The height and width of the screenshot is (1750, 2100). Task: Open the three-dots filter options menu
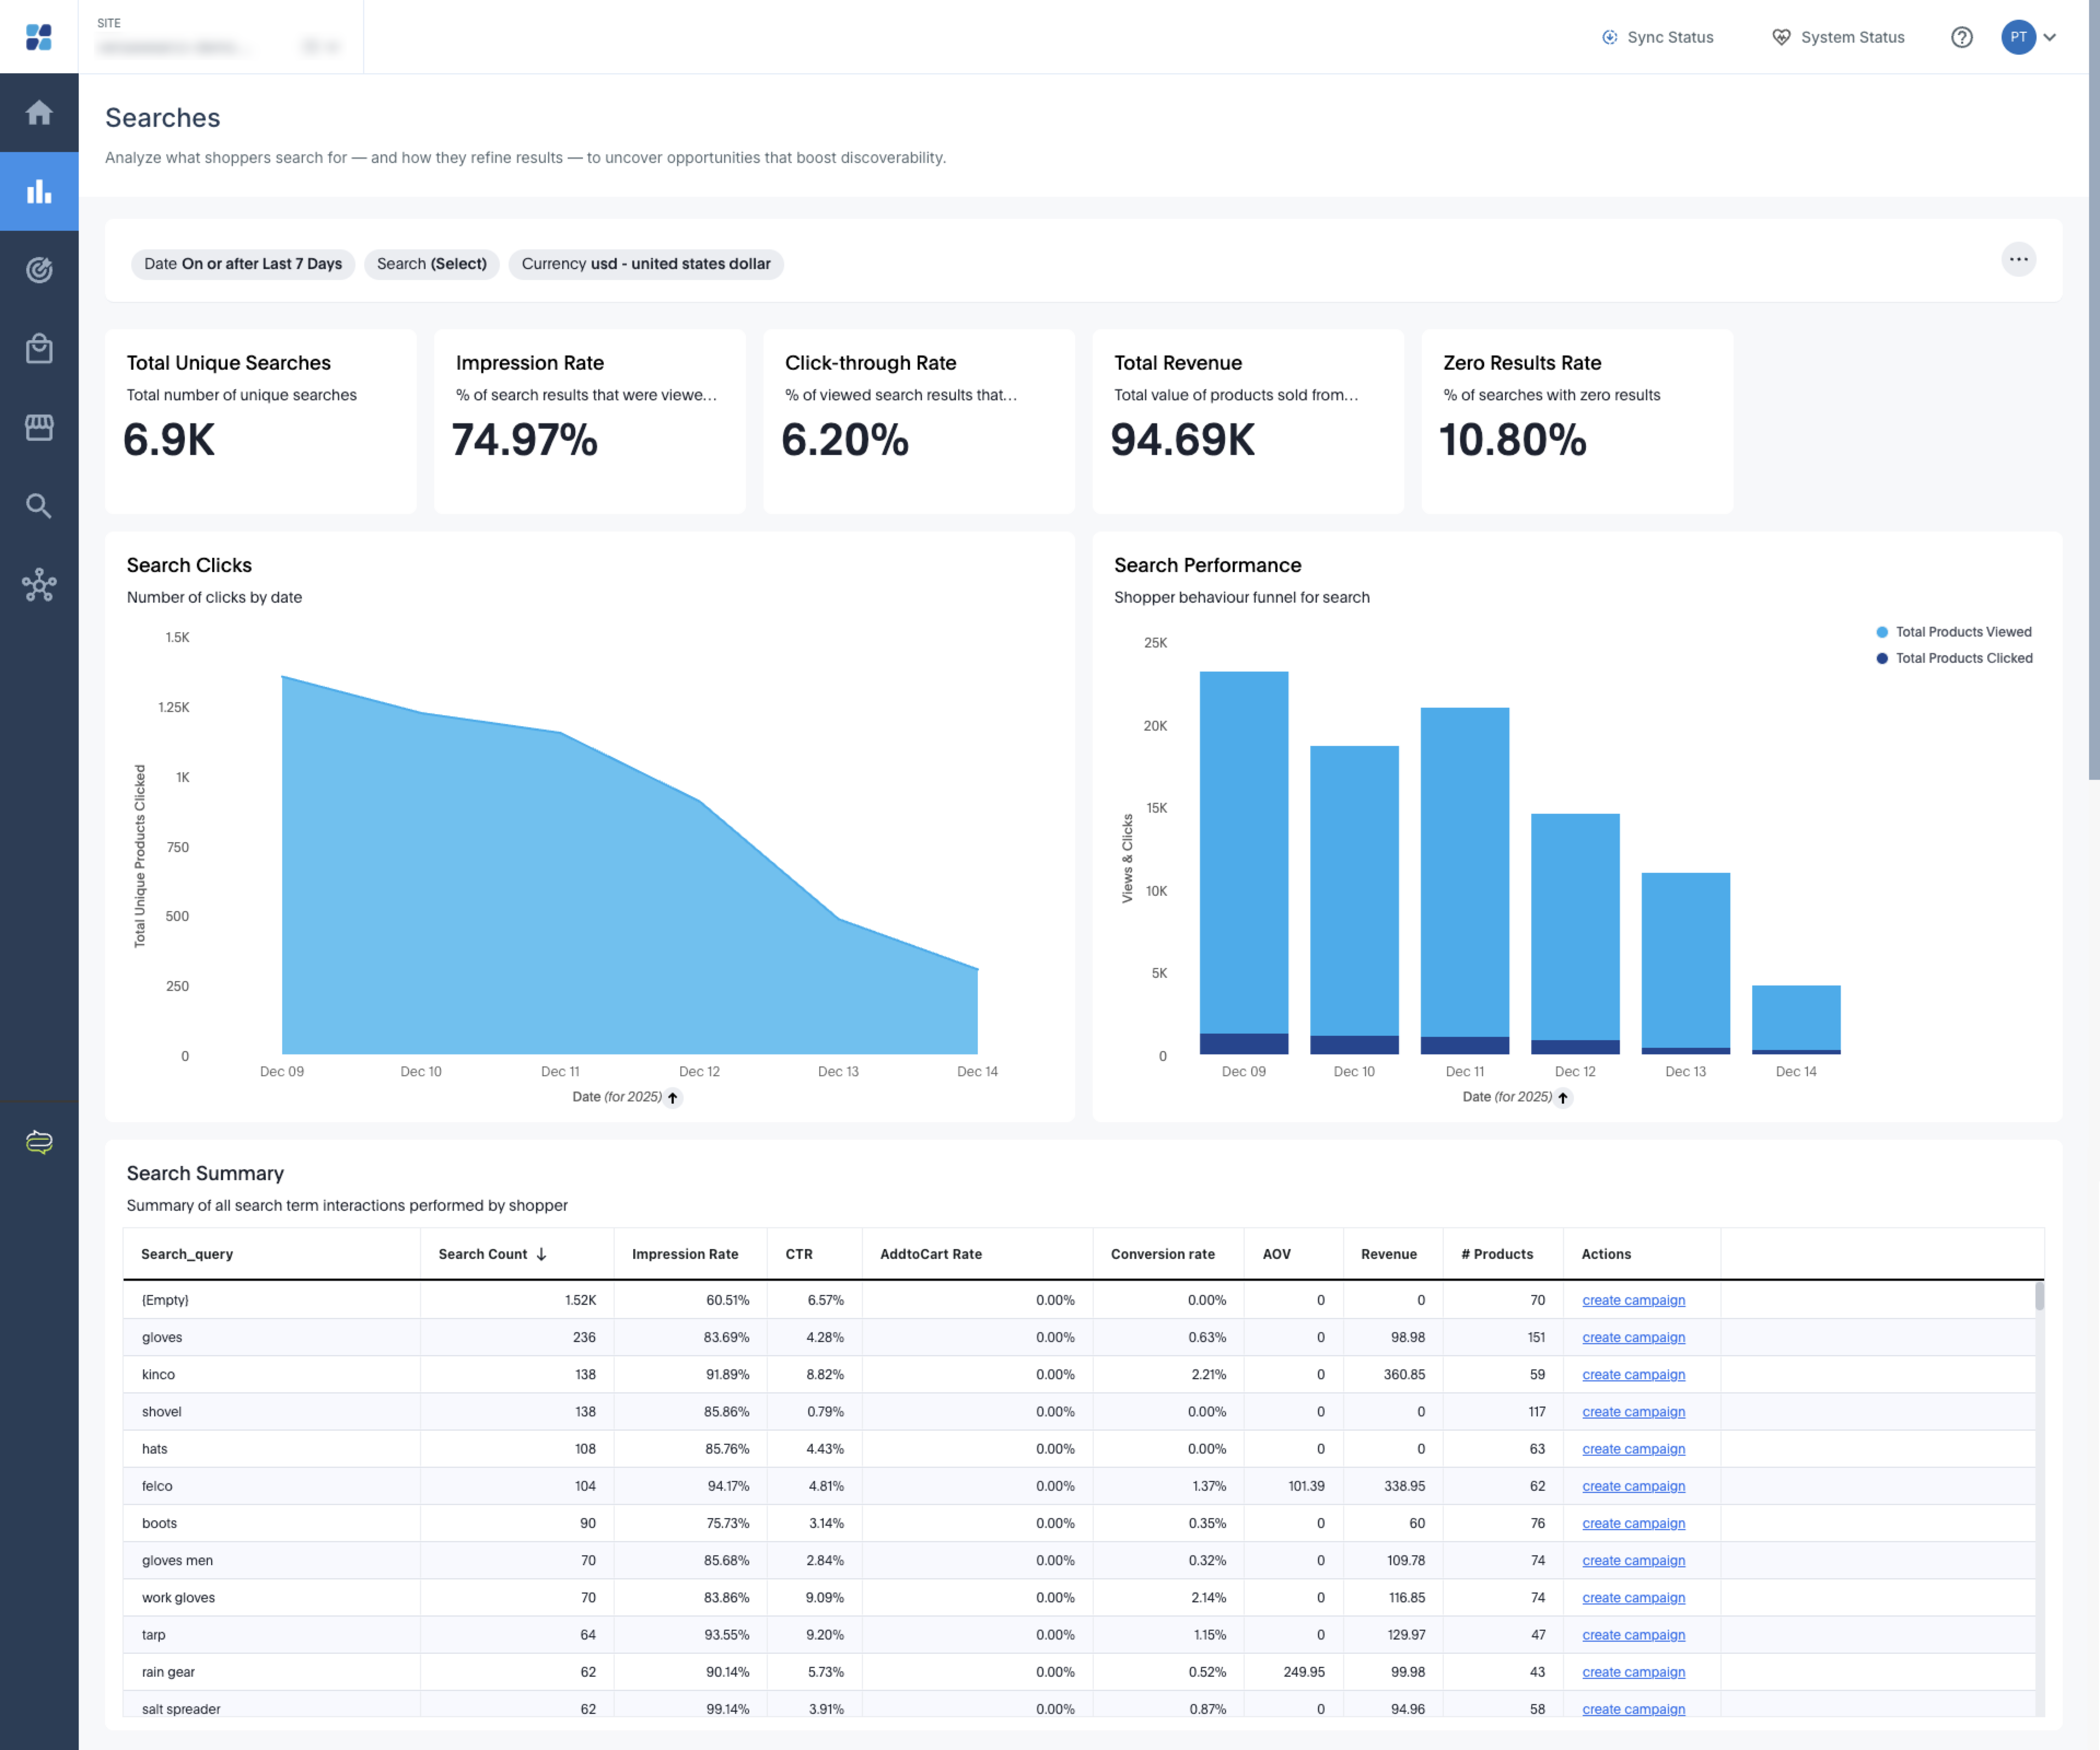pyautogui.click(x=2018, y=260)
